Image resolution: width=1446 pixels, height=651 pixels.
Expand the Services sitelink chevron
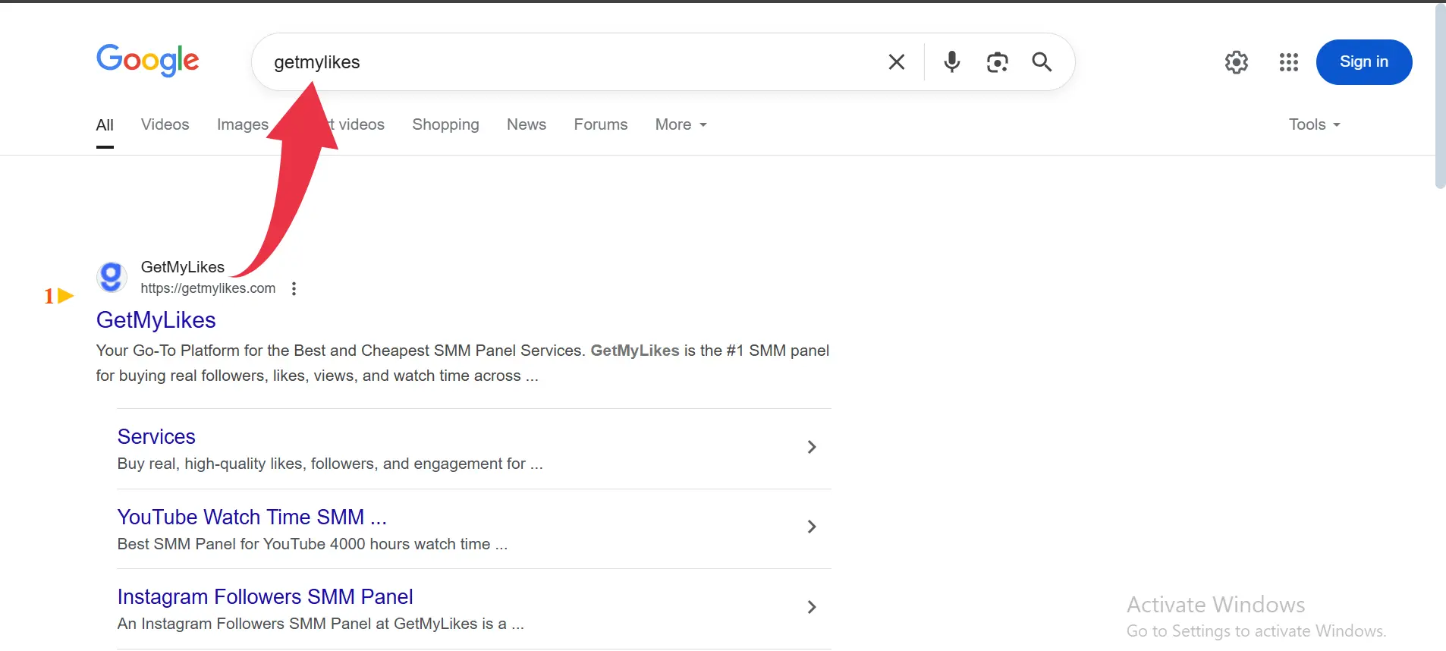(x=811, y=447)
